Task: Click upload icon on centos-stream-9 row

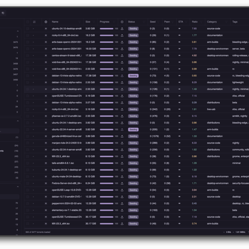Action: pyautogui.click(x=122, y=55)
